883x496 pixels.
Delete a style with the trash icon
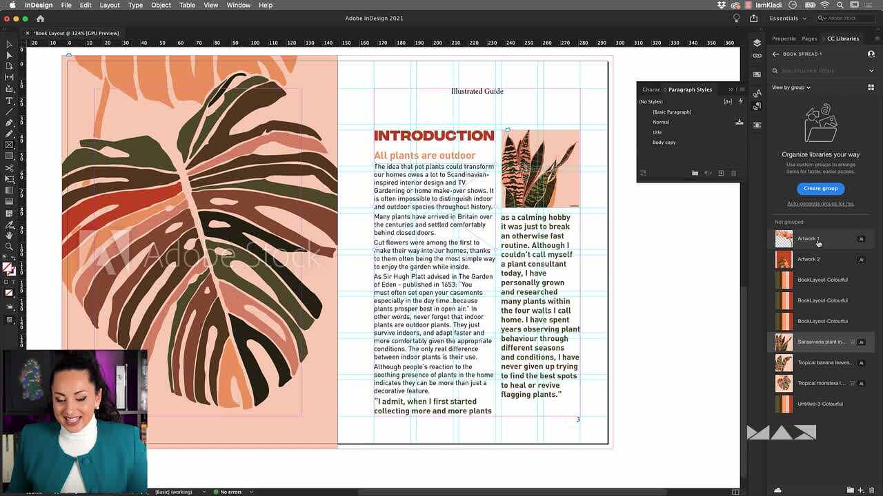coord(734,174)
